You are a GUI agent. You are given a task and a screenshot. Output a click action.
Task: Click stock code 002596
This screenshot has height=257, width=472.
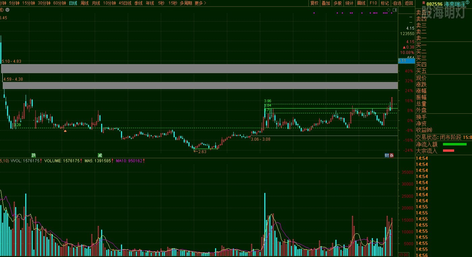tap(435, 4)
